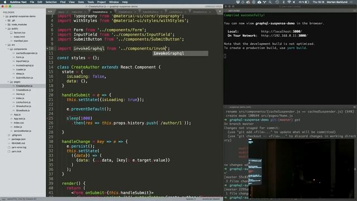
Task: Expand the node_modules folder arrow
Action: pyautogui.click(x=6, y=25)
